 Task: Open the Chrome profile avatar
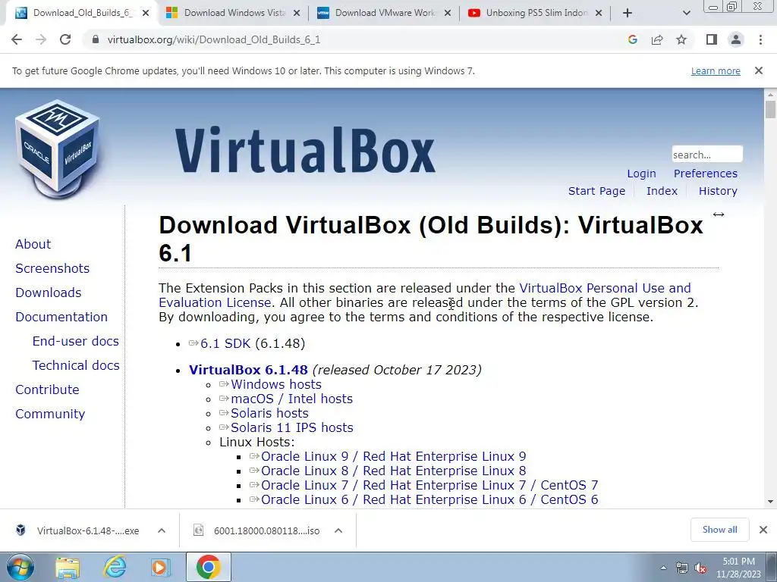click(x=736, y=39)
